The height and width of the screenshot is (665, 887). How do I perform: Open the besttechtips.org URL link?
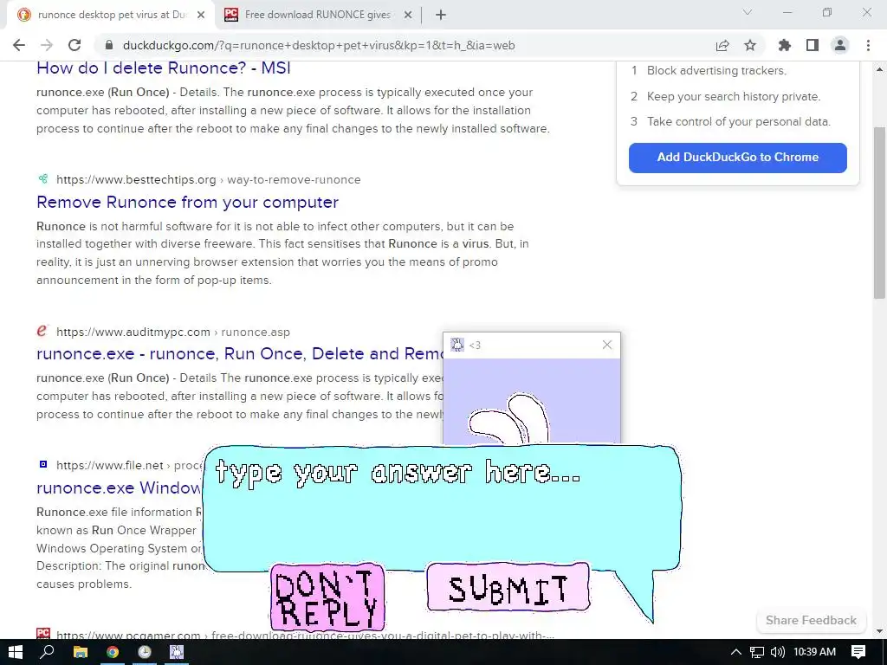(208, 180)
